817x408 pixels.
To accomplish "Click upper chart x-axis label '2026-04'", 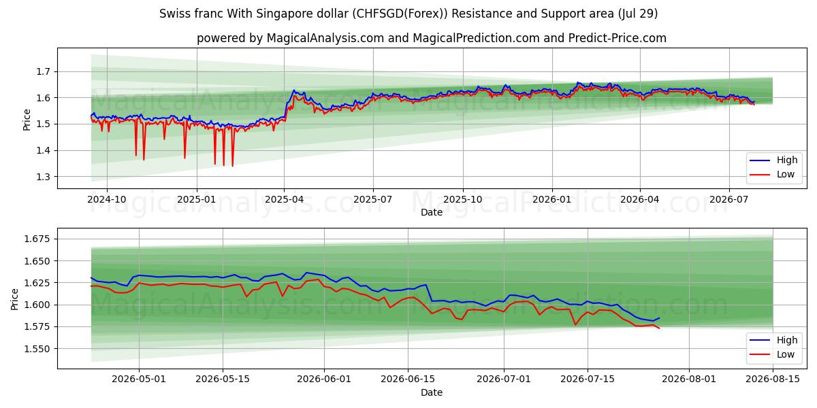I will click(x=640, y=200).
